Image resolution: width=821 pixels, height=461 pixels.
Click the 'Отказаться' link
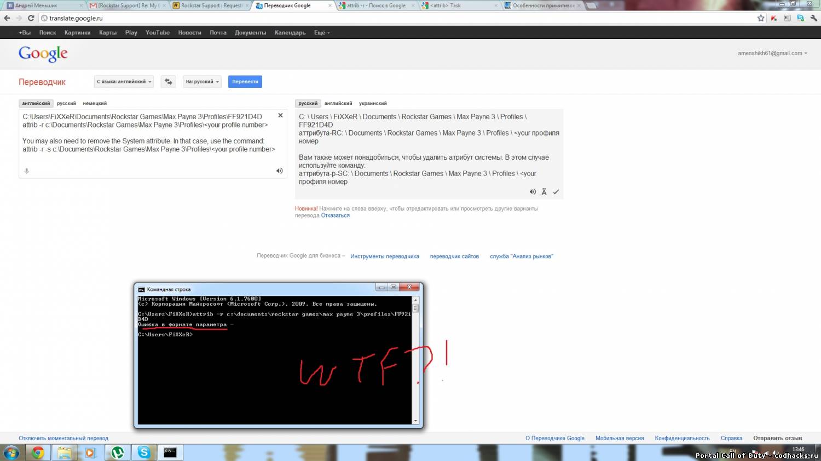(x=336, y=215)
